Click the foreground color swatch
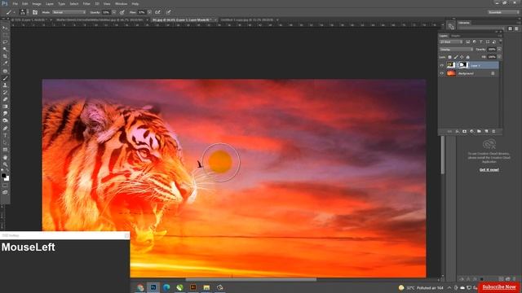Image resolution: width=522 pixels, height=293 pixels. 3,175
